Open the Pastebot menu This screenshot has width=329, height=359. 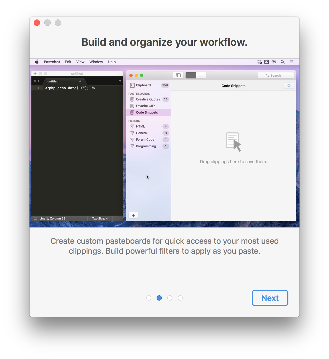pos(52,62)
